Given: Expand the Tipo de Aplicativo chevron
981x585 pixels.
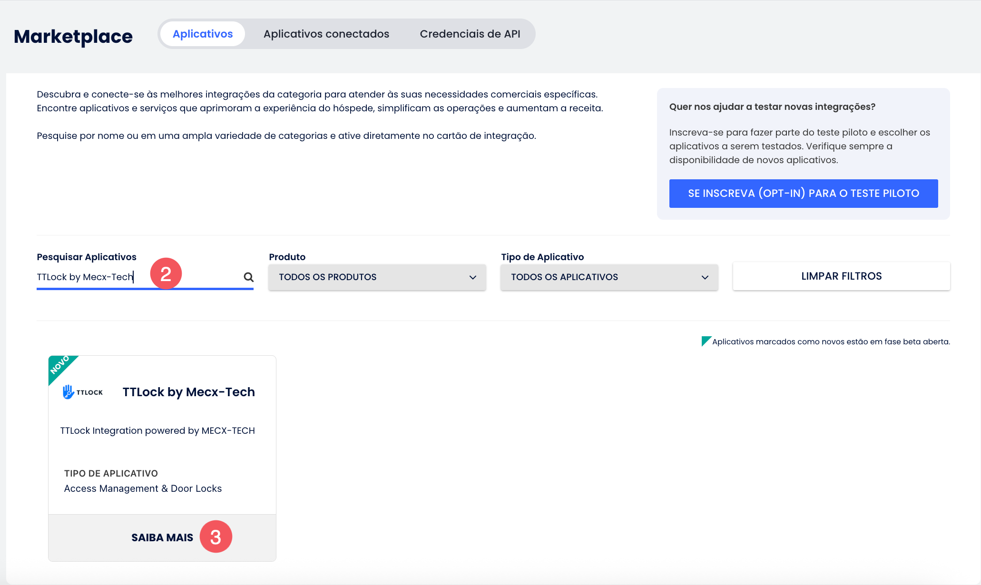Looking at the screenshot, I should 705,277.
